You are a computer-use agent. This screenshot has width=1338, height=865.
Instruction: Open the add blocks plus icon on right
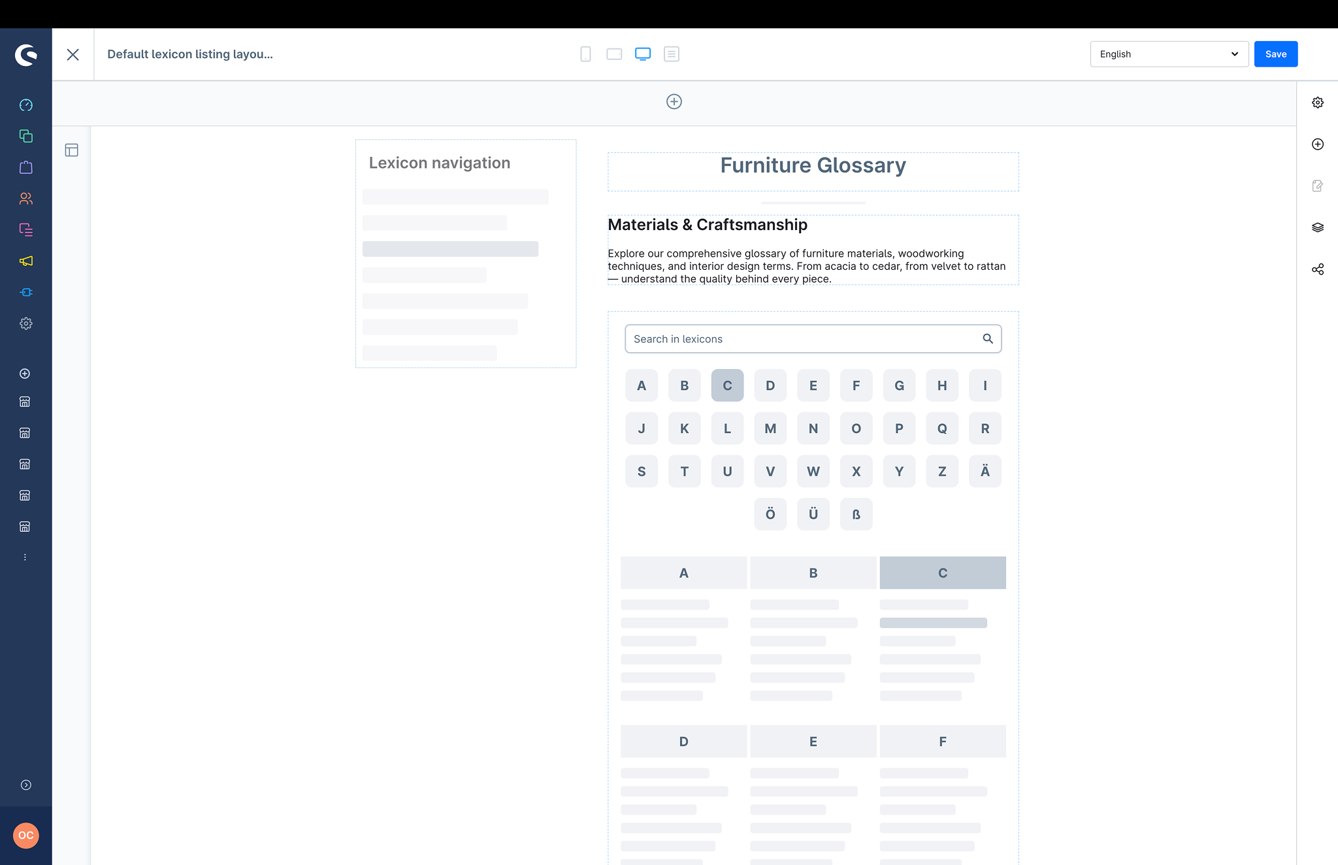(x=1318, y=144)
